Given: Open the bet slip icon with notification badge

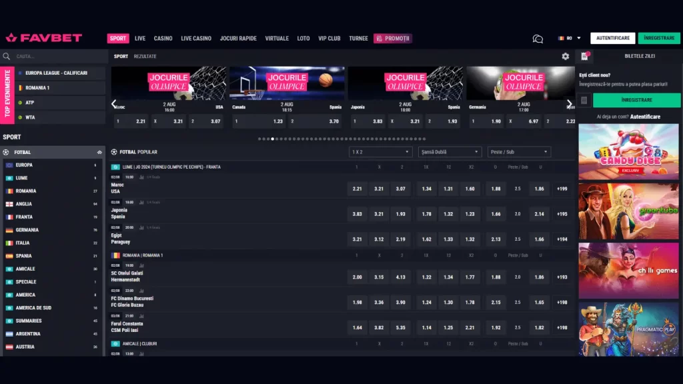Looking at the screenshot, I should tap(584, 56).
